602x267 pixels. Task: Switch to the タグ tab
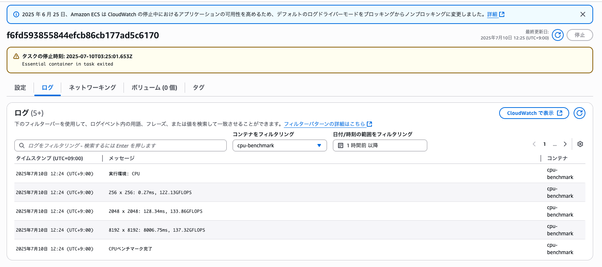(x=199, y=88)
